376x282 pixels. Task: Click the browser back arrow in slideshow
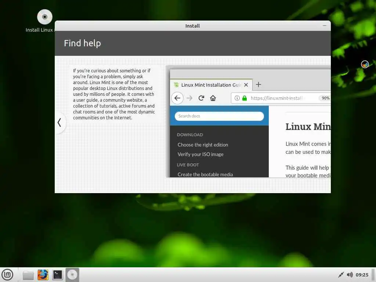pyautogui.click(x=177, y=98)
